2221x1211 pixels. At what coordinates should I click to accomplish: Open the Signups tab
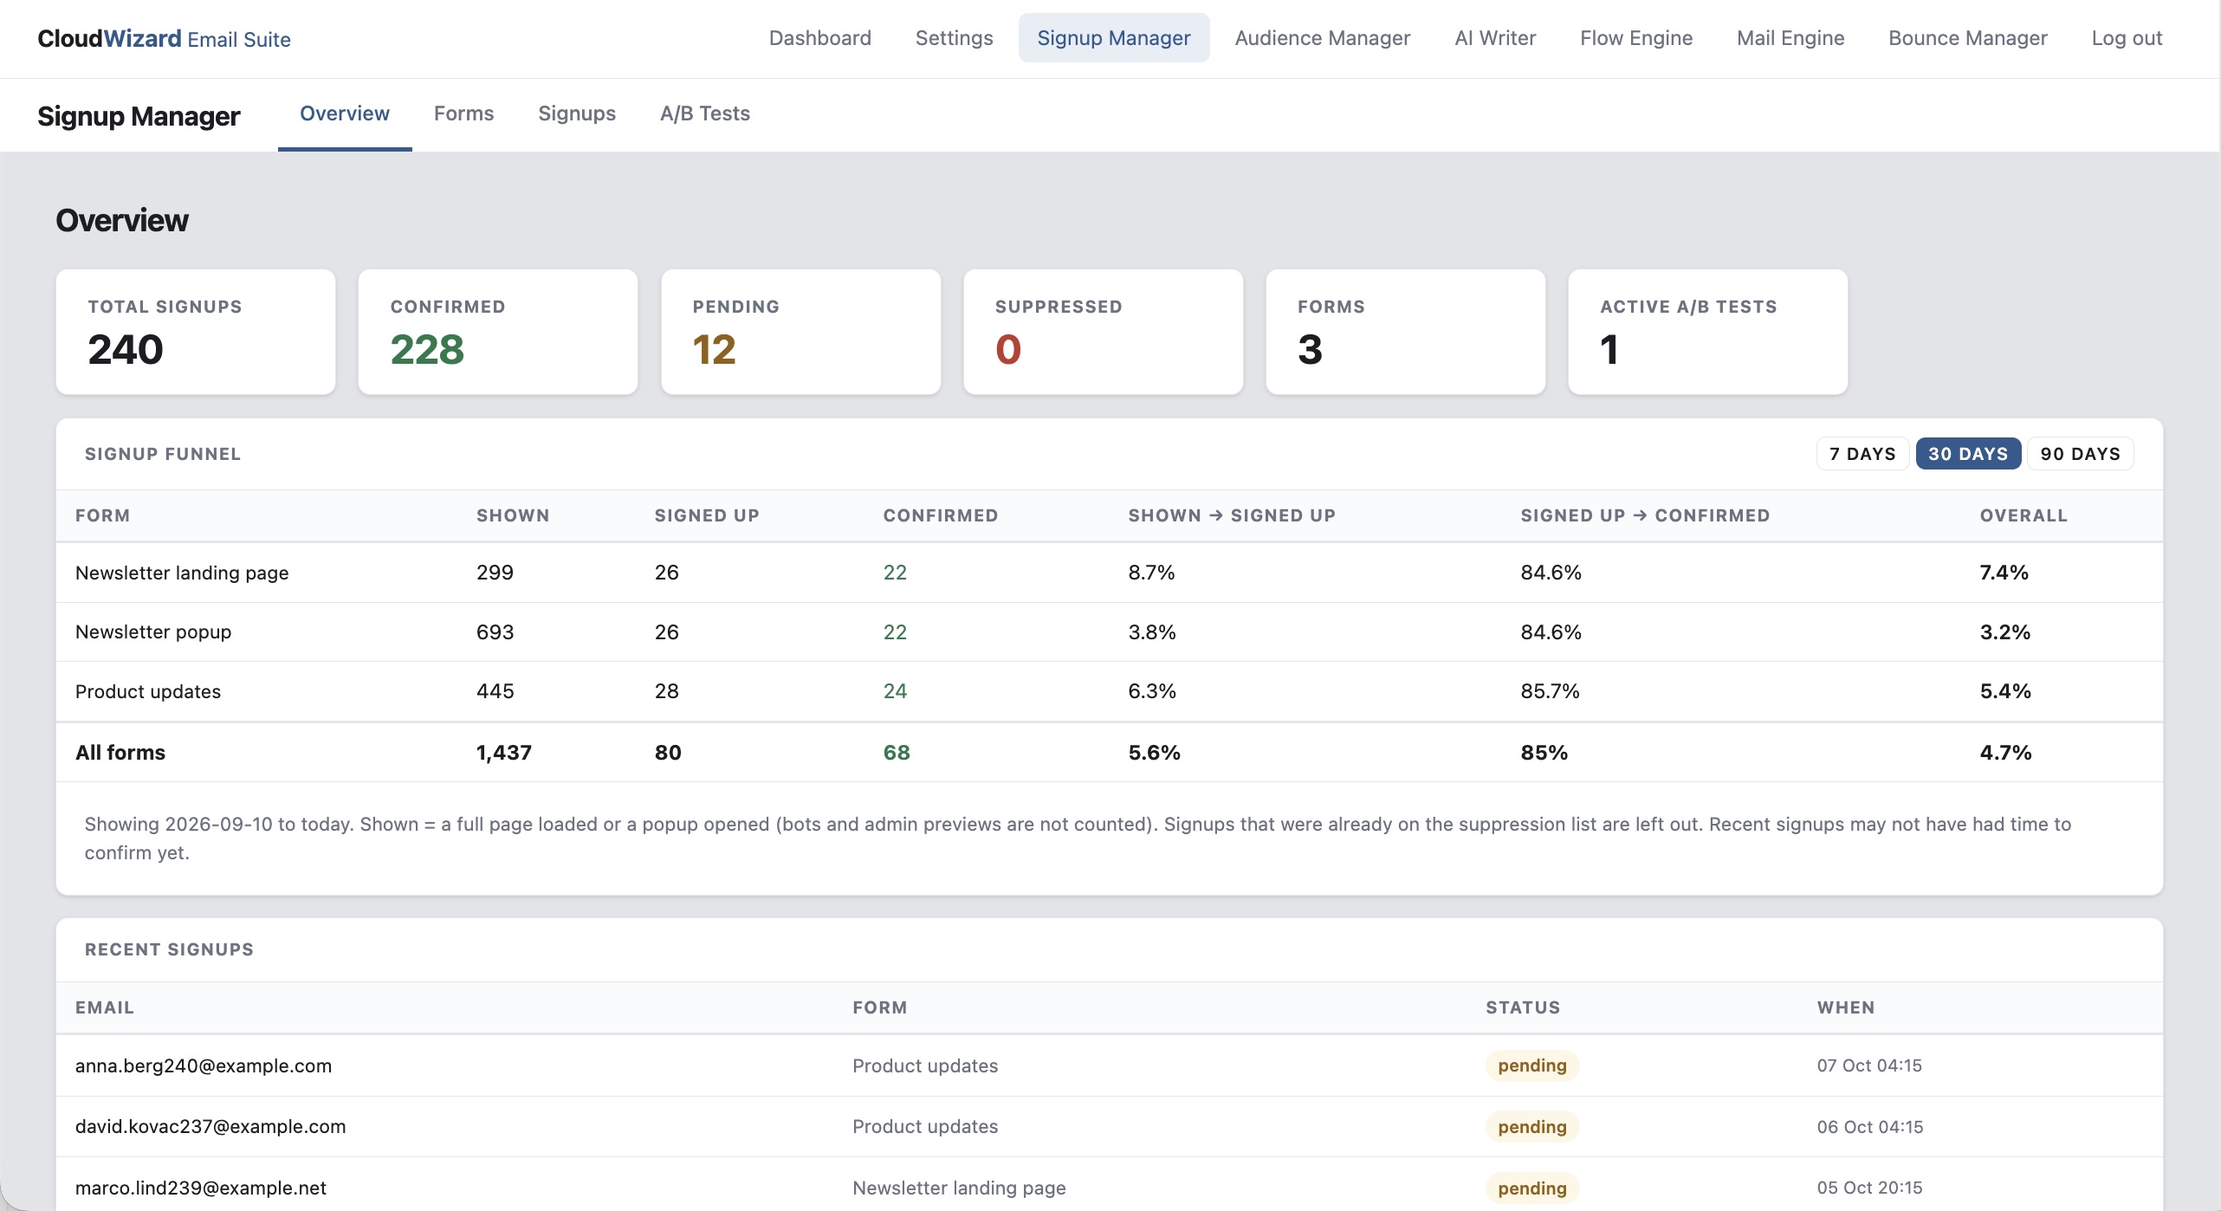click(576, 113)
